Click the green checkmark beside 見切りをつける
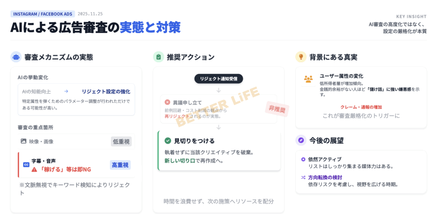The width and height of the screenshot is (436, 214). pyautogui.click(x=168, y=141)
